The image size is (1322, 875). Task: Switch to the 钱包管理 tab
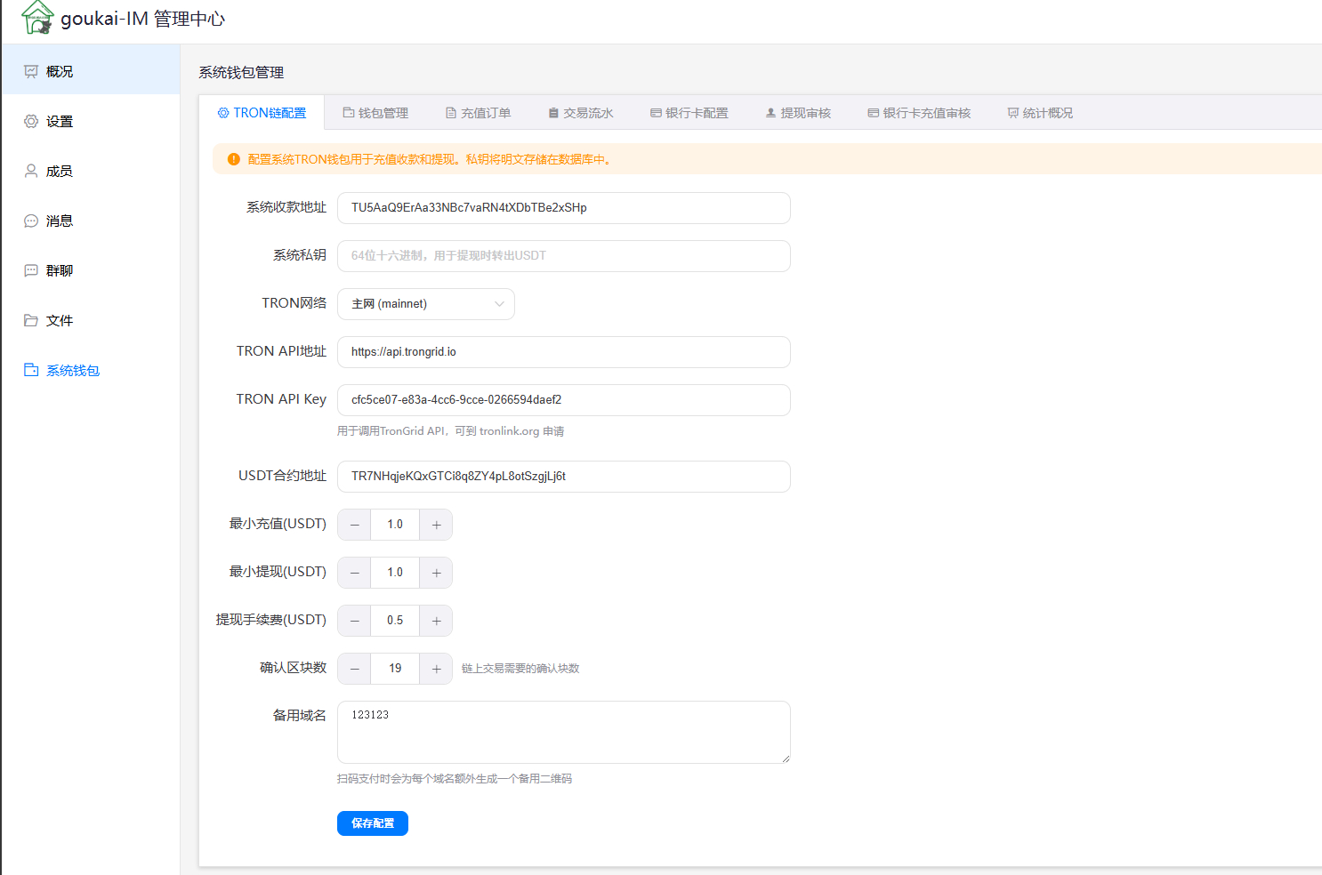point(375,113)
